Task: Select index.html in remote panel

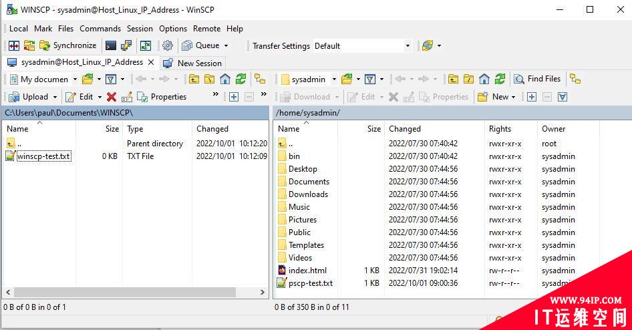Action: coord(307,271)
